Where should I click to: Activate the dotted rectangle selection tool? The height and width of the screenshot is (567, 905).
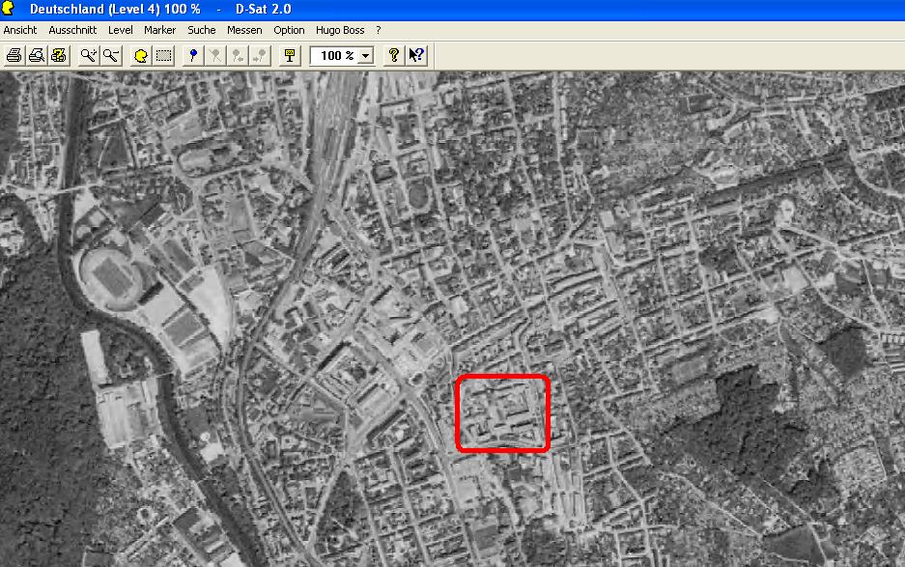(163, 55)
